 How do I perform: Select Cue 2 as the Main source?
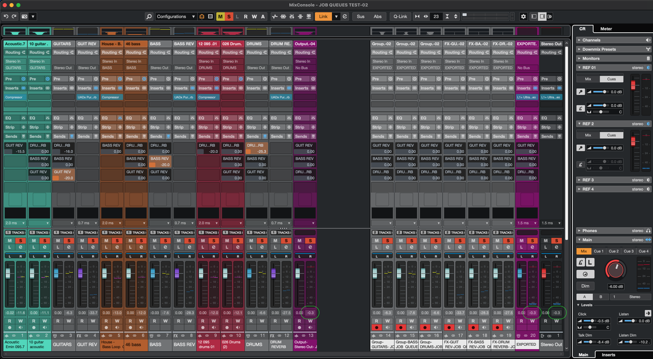(614, 251)
